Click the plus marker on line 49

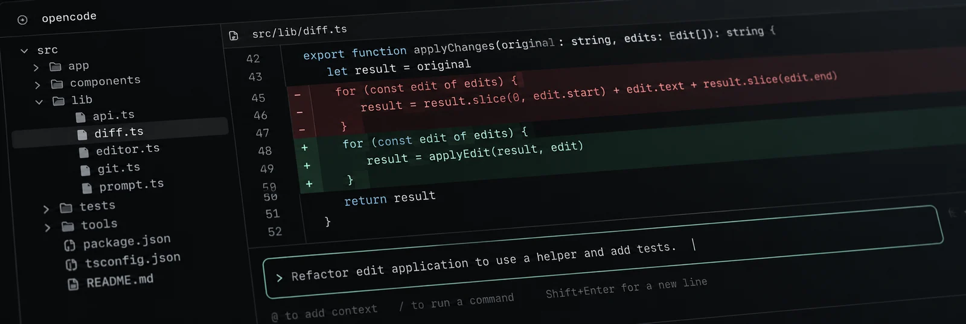(x=307, y=166)
